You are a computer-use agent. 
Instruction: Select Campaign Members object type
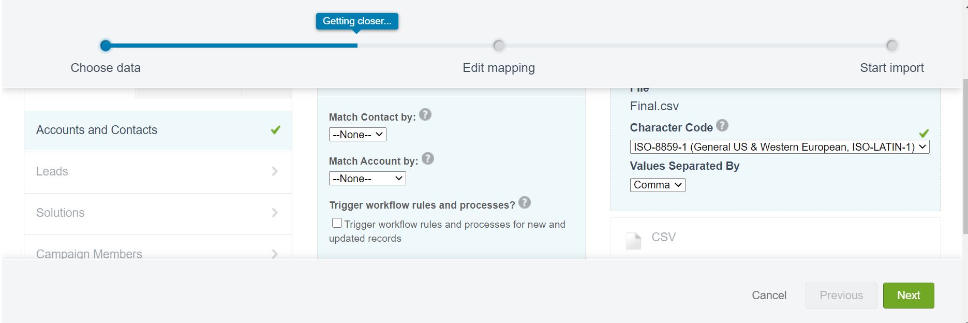coord(89,254)
